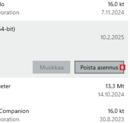Click gap between Muokkaa and Poista asennus
The width and height of the screenshot is (130, 123).
coord(72,67)
